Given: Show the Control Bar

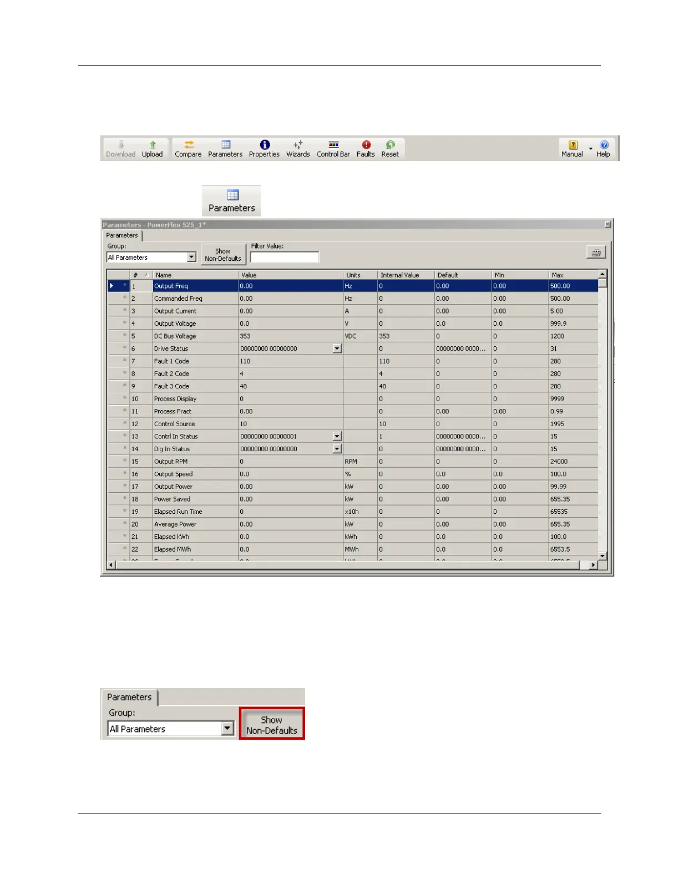Looking at the screenshot, I should pos(333,149).
